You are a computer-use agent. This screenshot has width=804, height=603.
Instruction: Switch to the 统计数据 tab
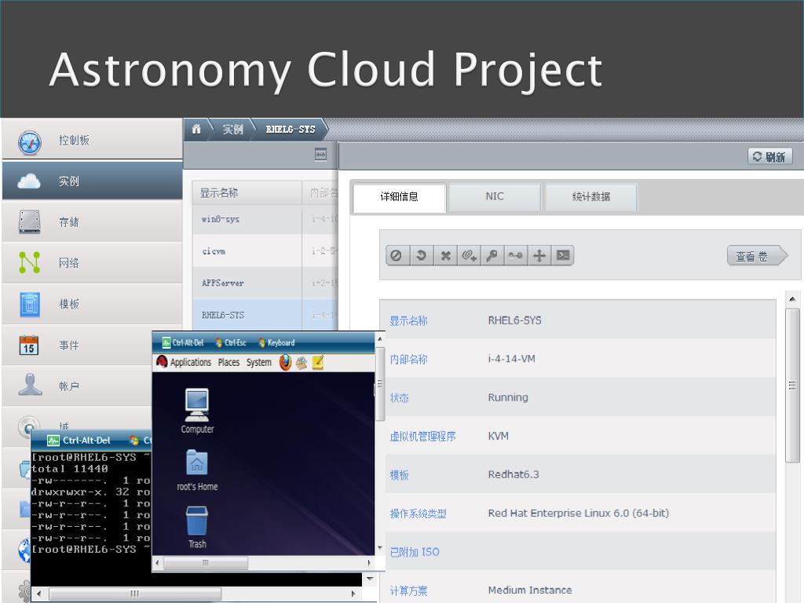click(590, 197)
